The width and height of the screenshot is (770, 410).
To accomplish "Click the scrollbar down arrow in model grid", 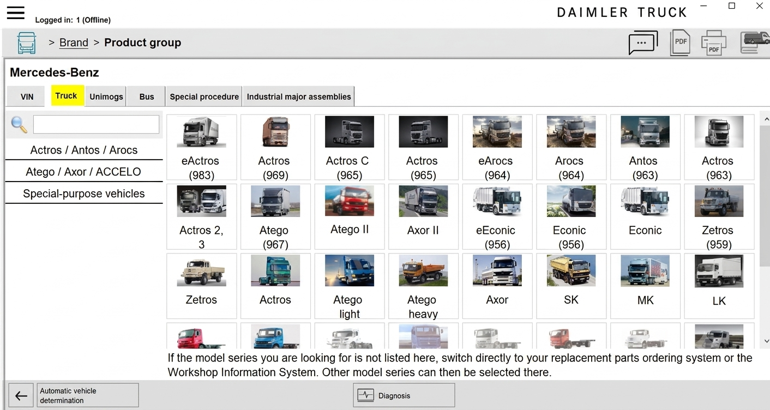I will (x=766, y=341).
